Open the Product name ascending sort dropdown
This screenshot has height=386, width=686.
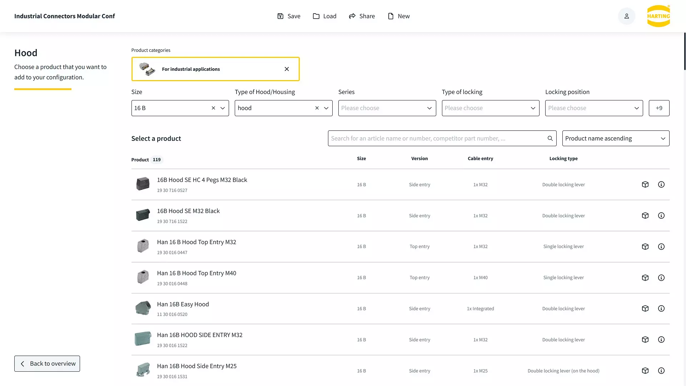[616, 138]
